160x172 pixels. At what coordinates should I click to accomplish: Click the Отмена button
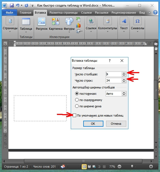(116, 124)
